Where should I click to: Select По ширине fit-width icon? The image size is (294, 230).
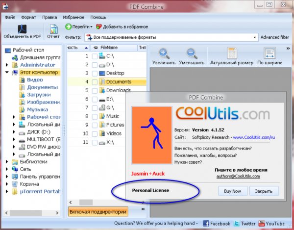coord(269,53)
